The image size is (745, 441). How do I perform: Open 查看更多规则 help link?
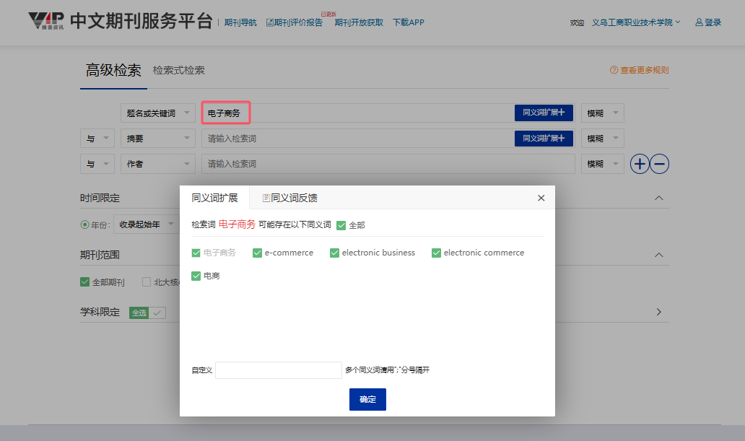tap(639, 70)
